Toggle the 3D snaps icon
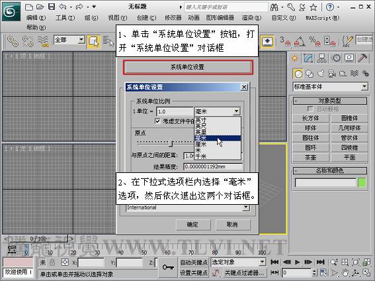375x281 pixels. (285, 41)
